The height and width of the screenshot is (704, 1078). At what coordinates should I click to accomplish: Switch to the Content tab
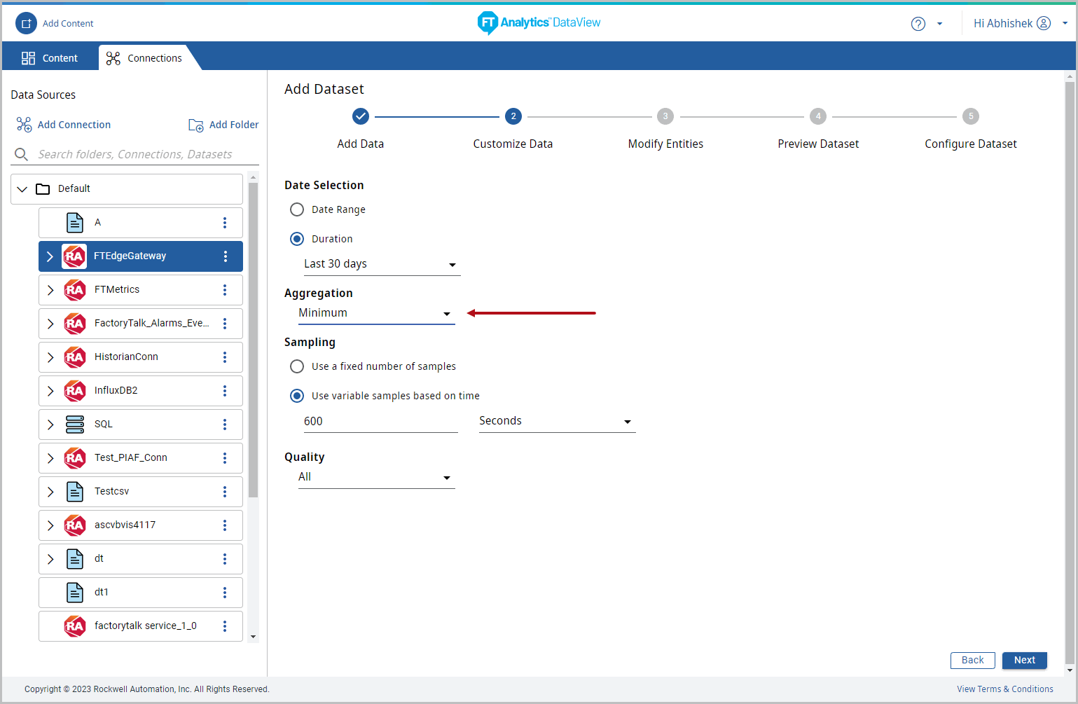[50, 58]
